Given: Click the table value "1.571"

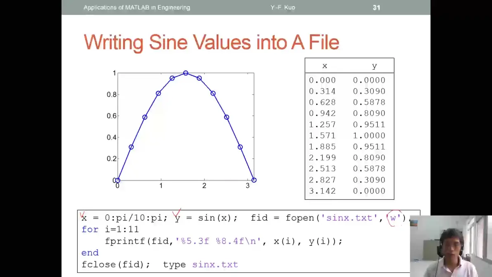Looking at the screenshot, I should coord(322,135).
